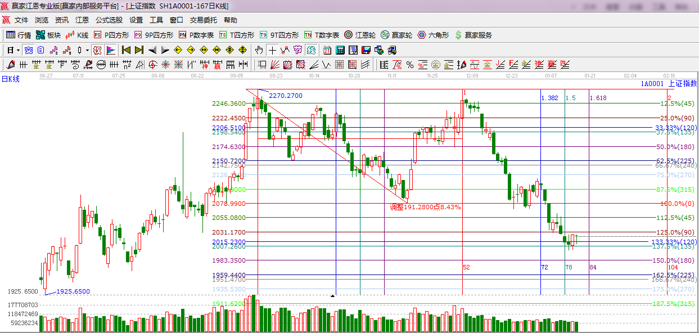Image resolution: width=699 pixels, height=333 pixels.
Task: Open the 江恩 menu
Action: [x=82, y=20]
